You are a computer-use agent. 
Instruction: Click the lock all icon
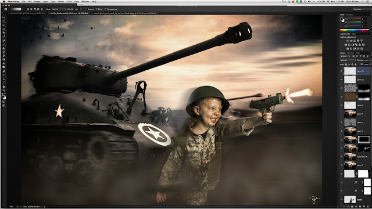point(355,64)
